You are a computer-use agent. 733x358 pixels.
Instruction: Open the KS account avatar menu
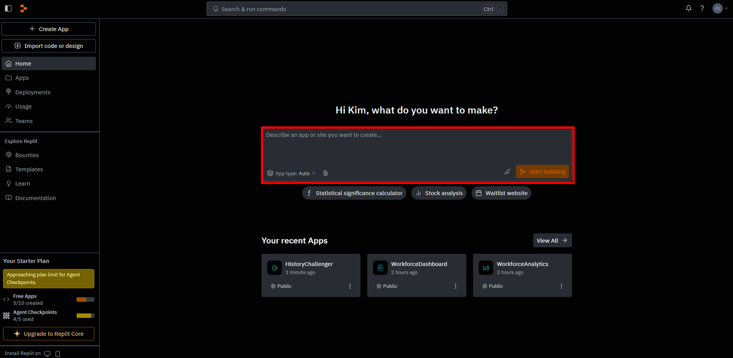(x=720, y=8)
